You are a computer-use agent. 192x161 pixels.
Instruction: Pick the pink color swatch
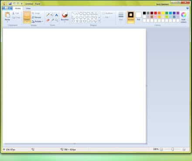pos(155,17)
